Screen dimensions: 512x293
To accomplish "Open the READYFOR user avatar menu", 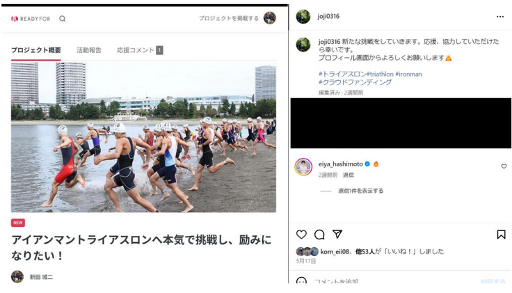I will coord(270,18).
